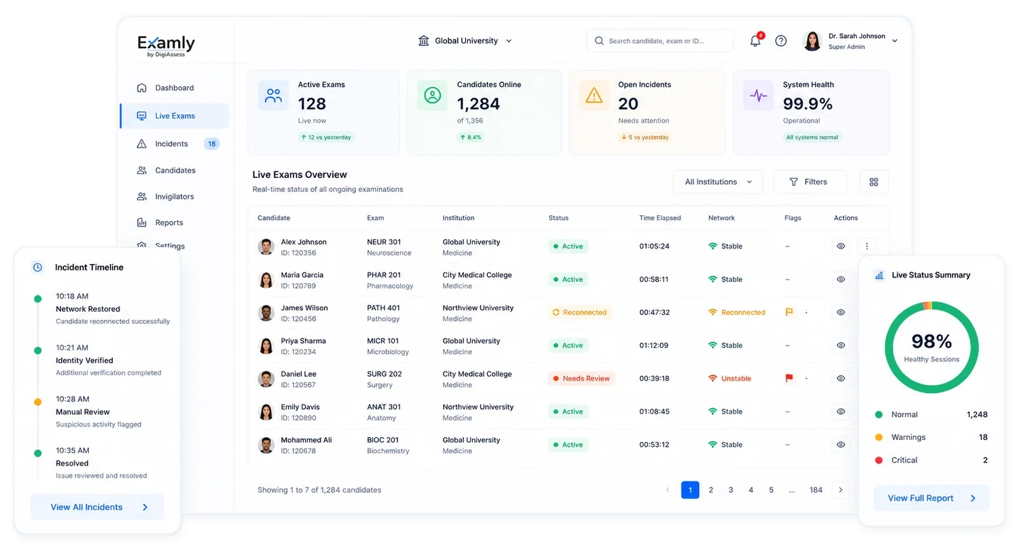Click the help question mark icon
Image resolution: width=1019 pixels, height=550 pixels.
(x=781, y=41)
